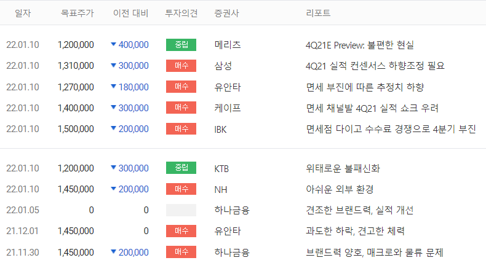Image resolution: width=486 pixels, height=263 pixels.
Task: Click the 투자의견 column header
Action: tap(181, 13)
